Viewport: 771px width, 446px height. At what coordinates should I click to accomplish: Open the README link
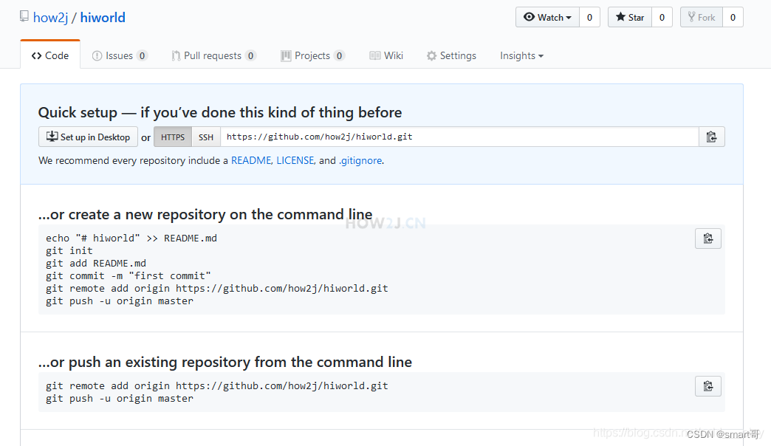point(251,160)
